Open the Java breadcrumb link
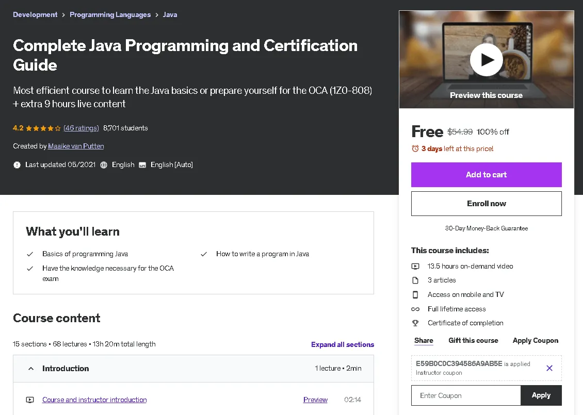Image resolution: width=583 pixels, height=415 pixels. coord(170,15)
